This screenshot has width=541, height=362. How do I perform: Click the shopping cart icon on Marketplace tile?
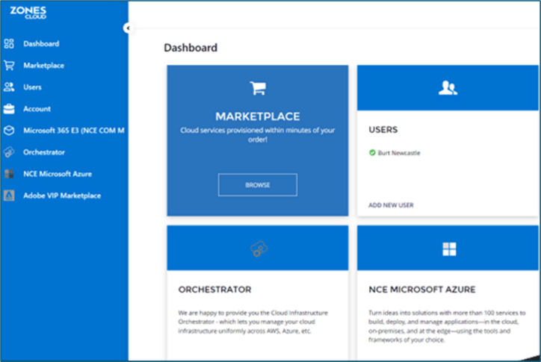257,88
